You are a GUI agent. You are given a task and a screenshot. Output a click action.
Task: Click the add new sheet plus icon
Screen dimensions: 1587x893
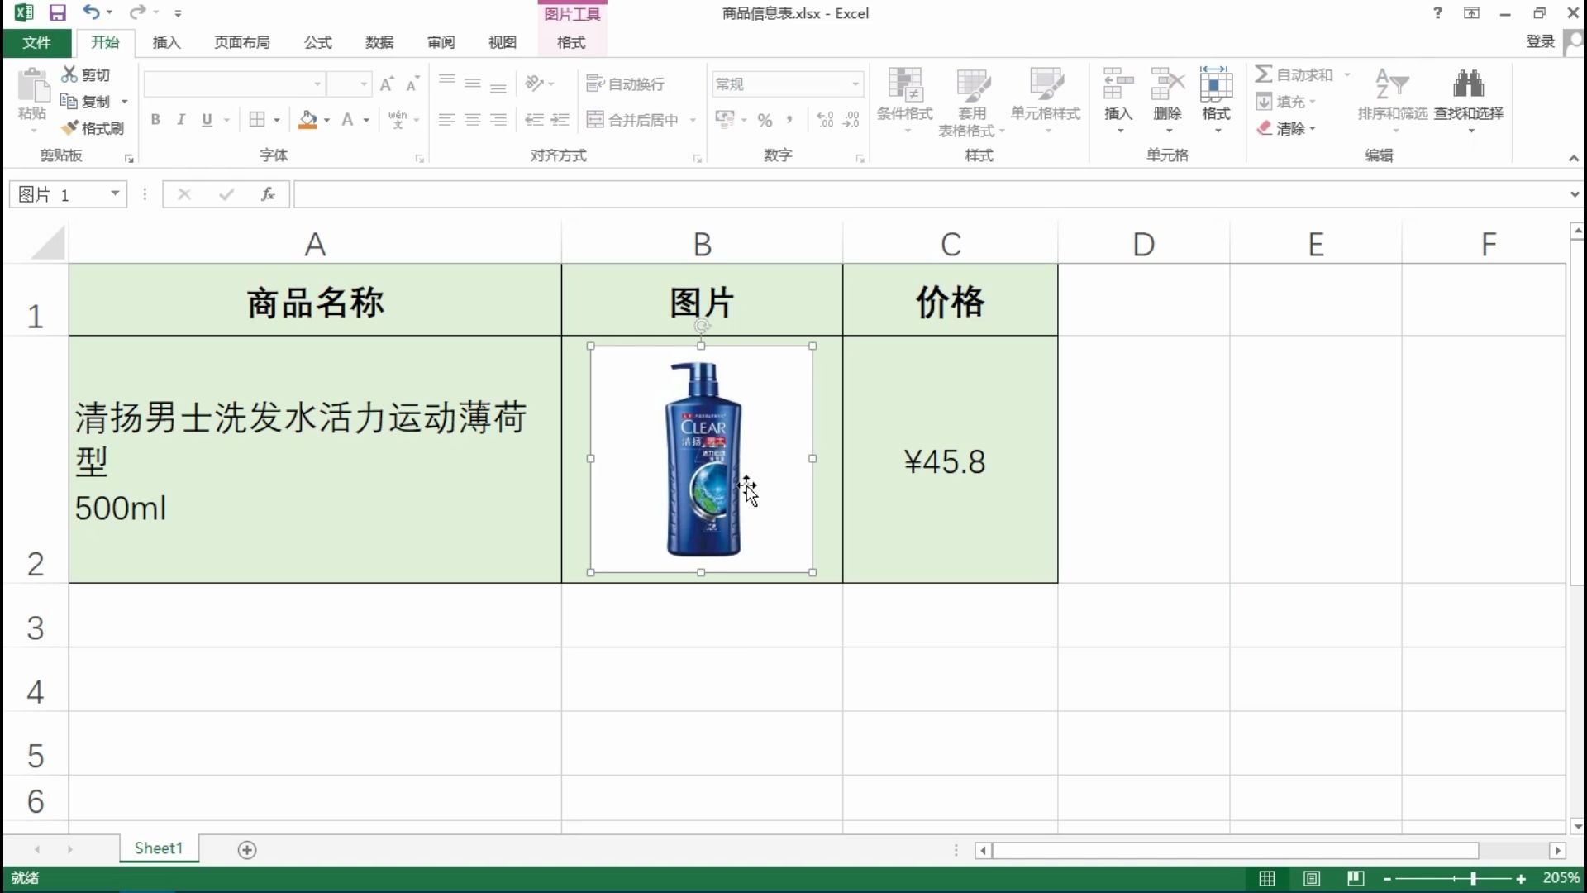click(247, 850)
